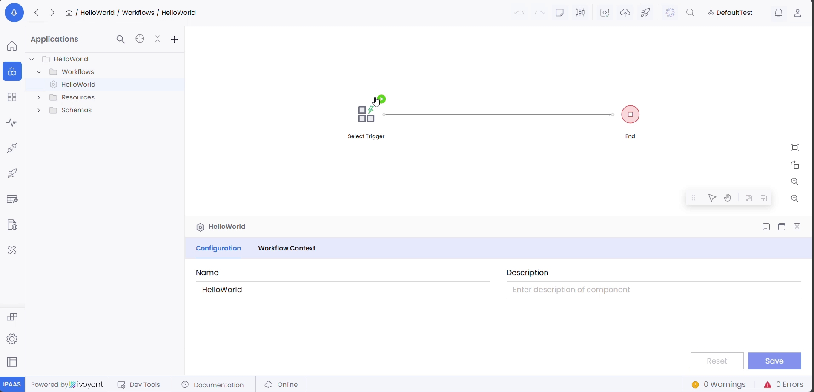Open the Documentation link
The width and height of the screenshot is (814, 392).
point(213,385)
